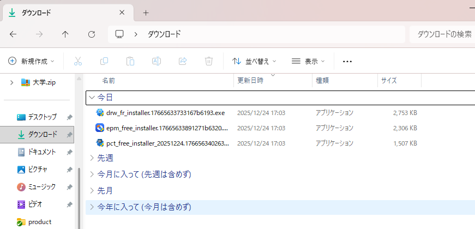The height and width of the screenshot is (229, 475).
Task: Click the drw_fr_installer file icon
Action: tap(100, 113)
